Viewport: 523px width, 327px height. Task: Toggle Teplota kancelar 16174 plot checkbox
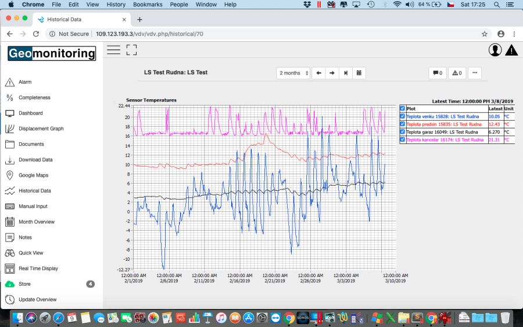point(403,139)
